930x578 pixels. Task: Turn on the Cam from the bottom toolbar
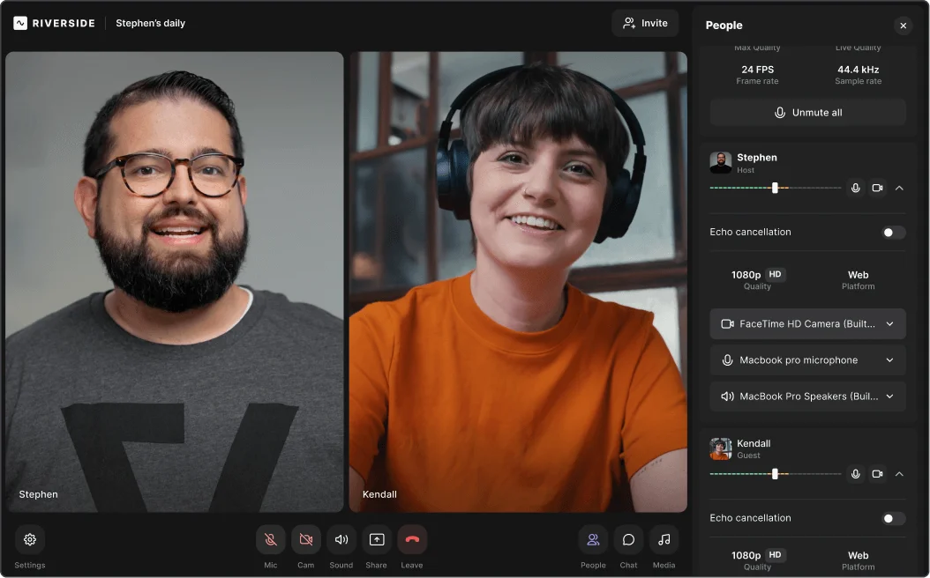305,539
